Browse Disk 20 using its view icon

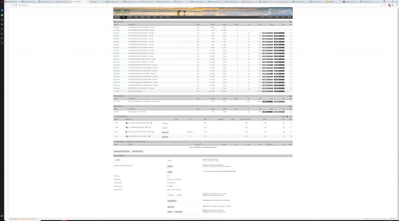point(291,88)
